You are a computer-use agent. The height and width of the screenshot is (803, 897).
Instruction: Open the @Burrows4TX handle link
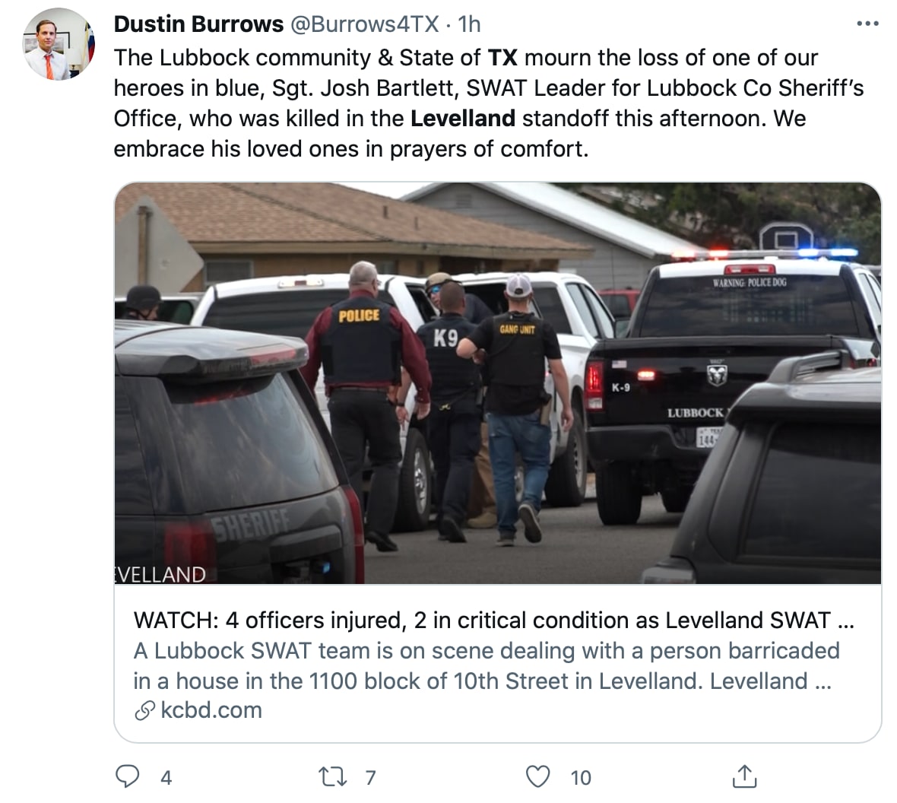(x=365, y=24)
